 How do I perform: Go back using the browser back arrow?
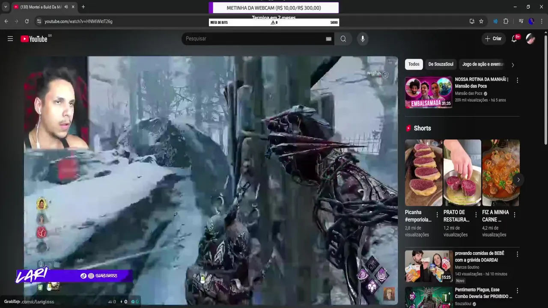(6, 21)
